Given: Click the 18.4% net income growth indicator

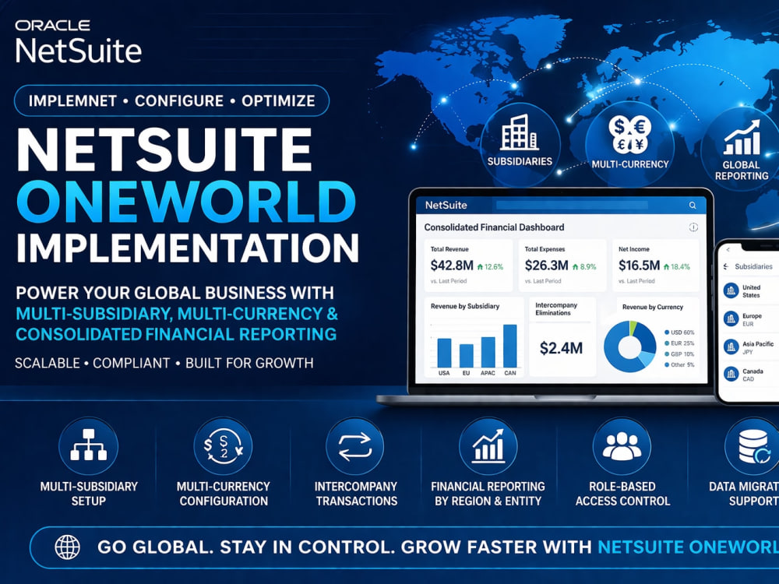Looking at the screenshot, I should click(x=677, y=266).
